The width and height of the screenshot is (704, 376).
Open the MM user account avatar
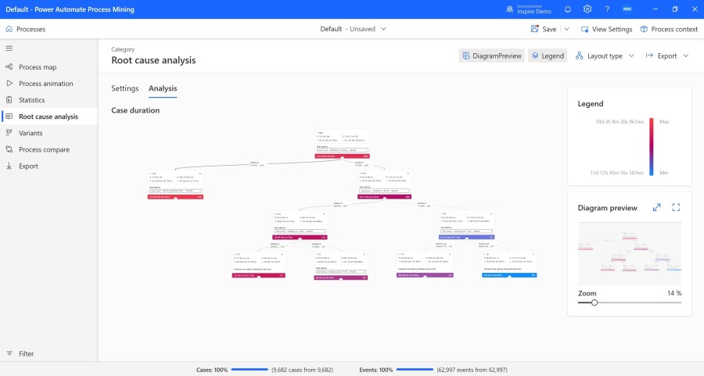coord(627,9)
